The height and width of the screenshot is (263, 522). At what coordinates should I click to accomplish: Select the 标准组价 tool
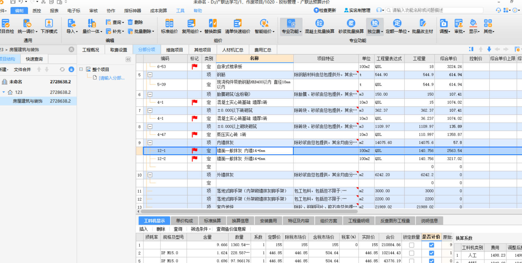pos(169,27)
